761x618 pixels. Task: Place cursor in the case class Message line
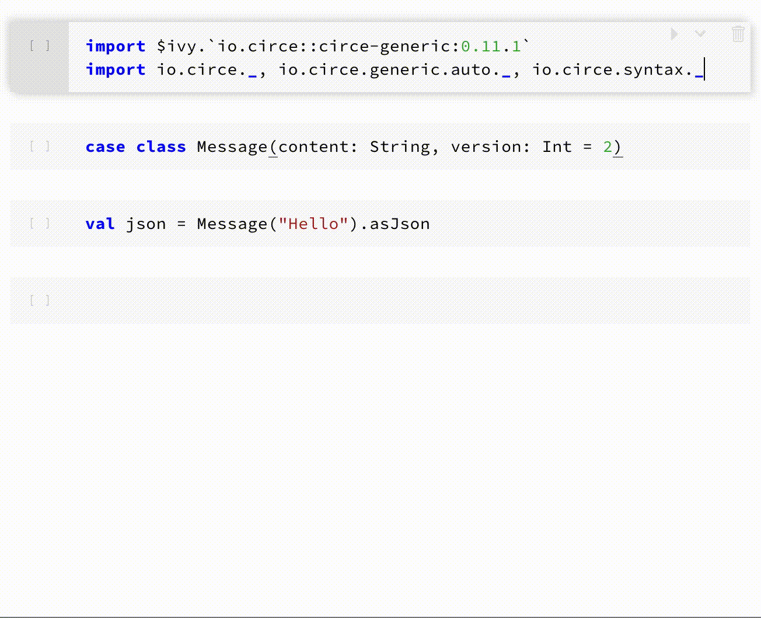tap(350, 147)
